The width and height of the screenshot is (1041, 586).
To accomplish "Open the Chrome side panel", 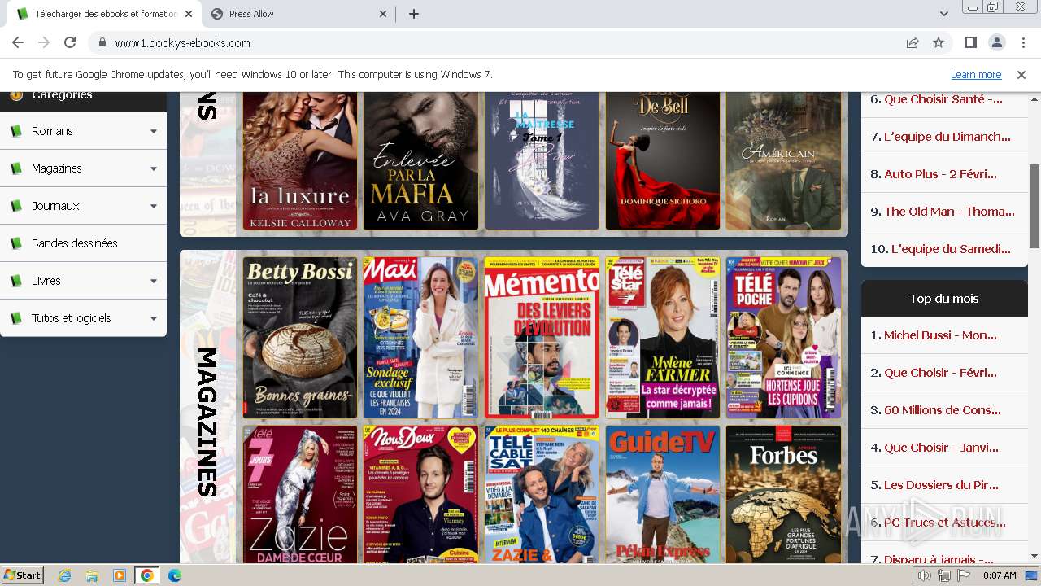I will click(970, 42).
